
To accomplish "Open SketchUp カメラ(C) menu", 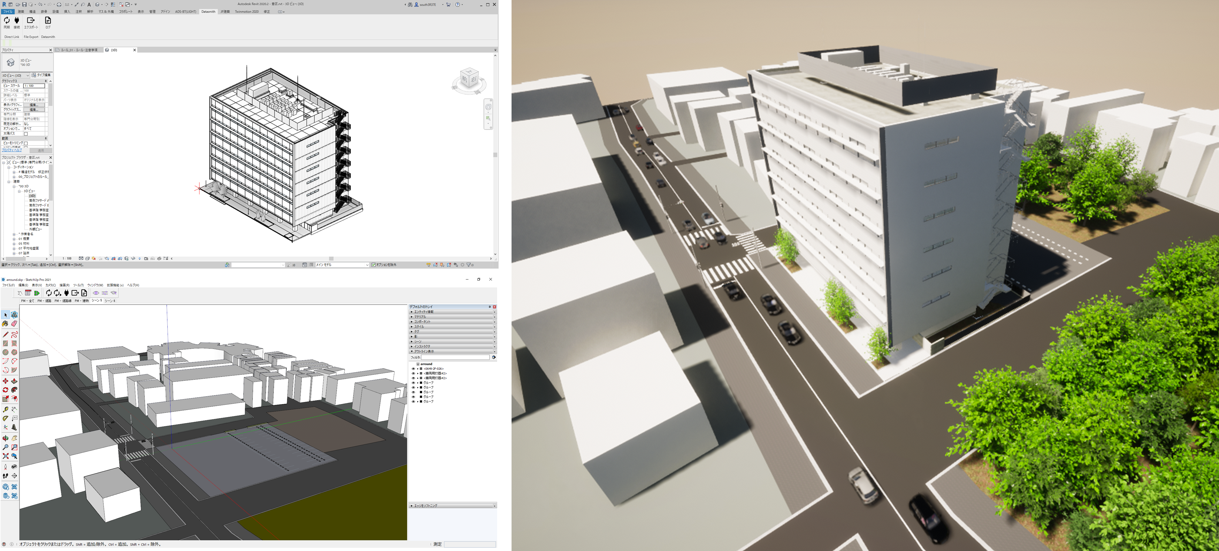I will click(x=50, y=285).
